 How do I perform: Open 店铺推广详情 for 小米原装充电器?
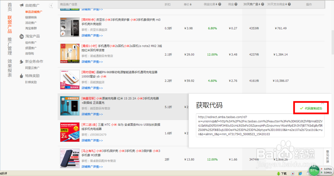[x=92, y=114]
